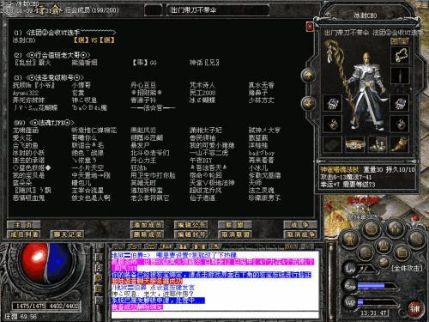Click the 取消战争 cancel war button
Image resolution: width=429 pixels, height=322 pixels.
click(300, 234)
